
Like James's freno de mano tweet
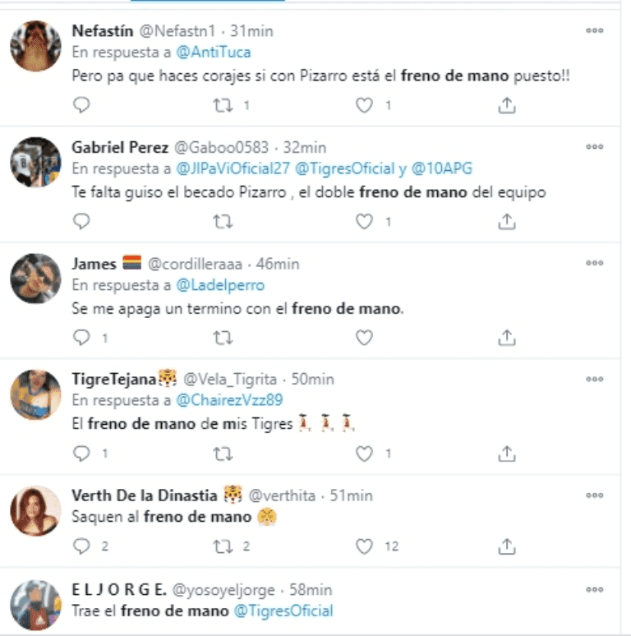(364, 338)
